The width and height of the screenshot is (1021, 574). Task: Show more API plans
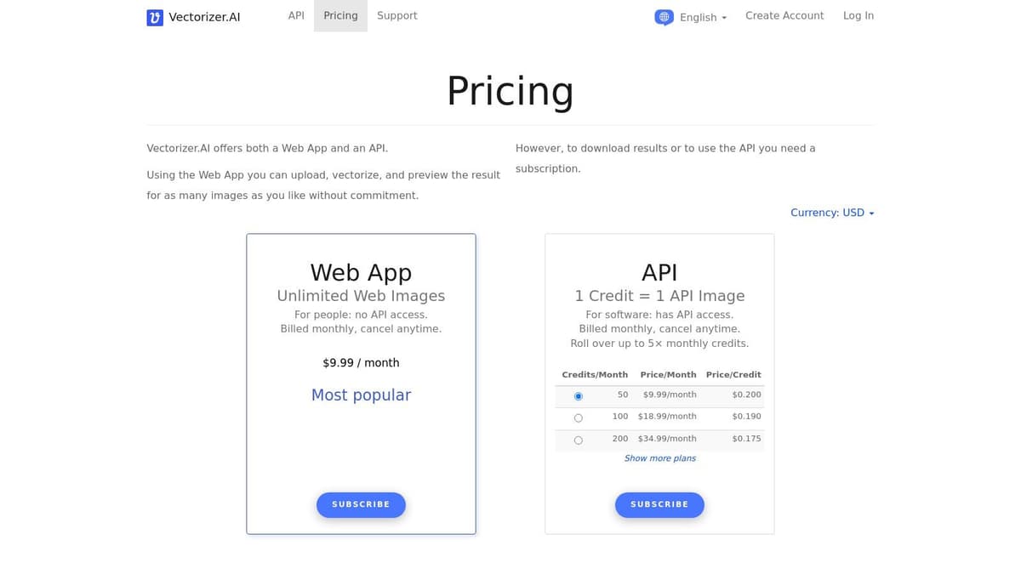point(659,458)
